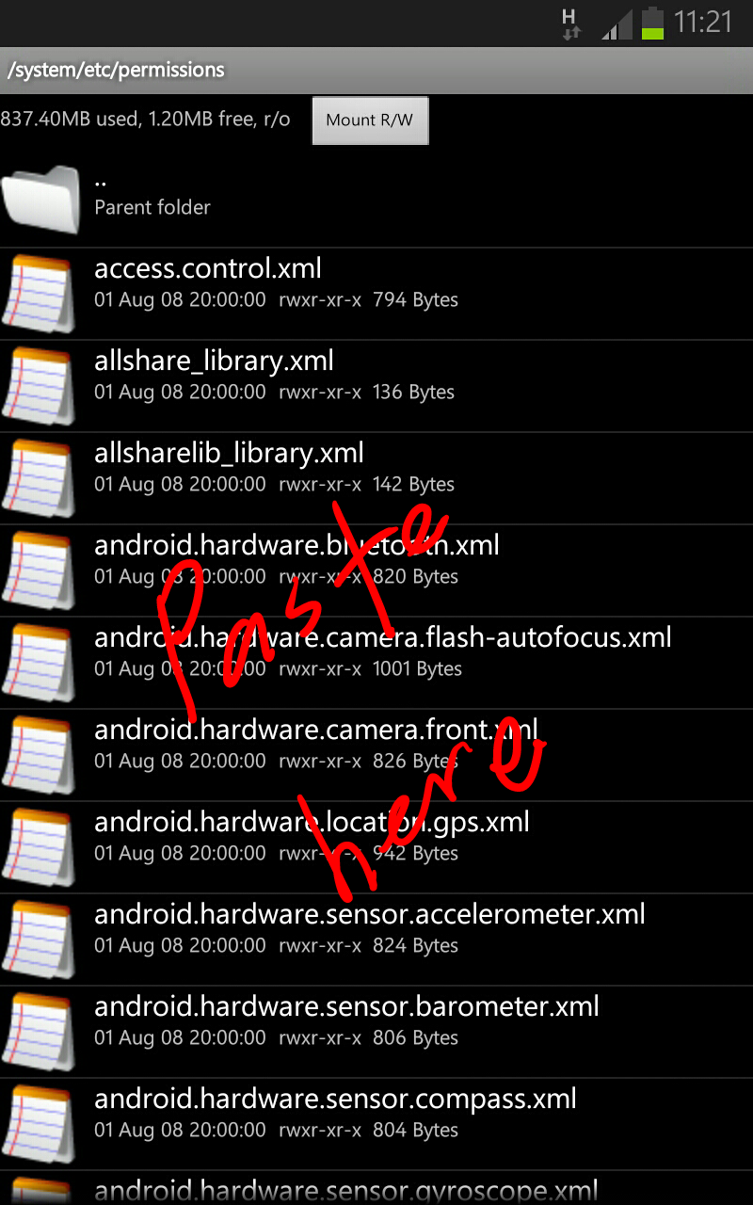Open the Parent folder icon
The height and width of the screenshot is (1205, 753).
(x=40, y=199)
